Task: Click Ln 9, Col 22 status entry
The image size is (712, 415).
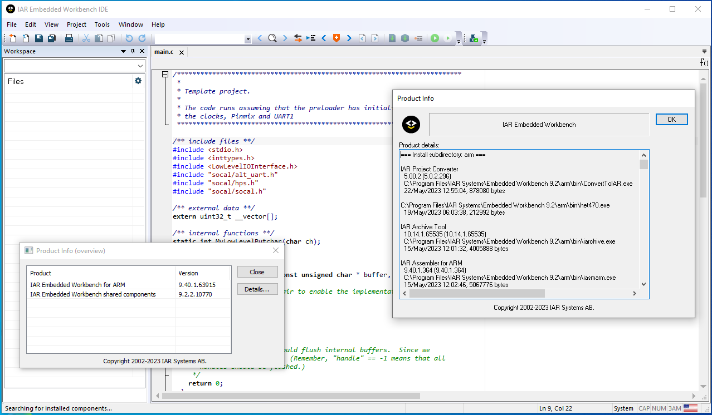Action: click(557, 408)
